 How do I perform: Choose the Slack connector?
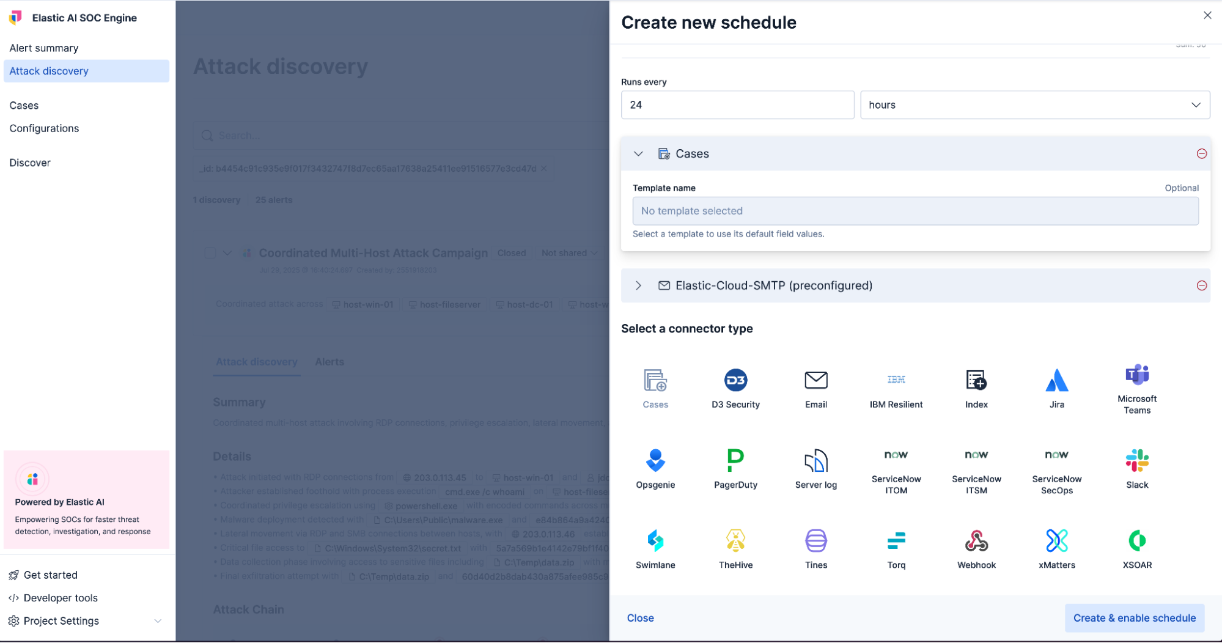1137,469
